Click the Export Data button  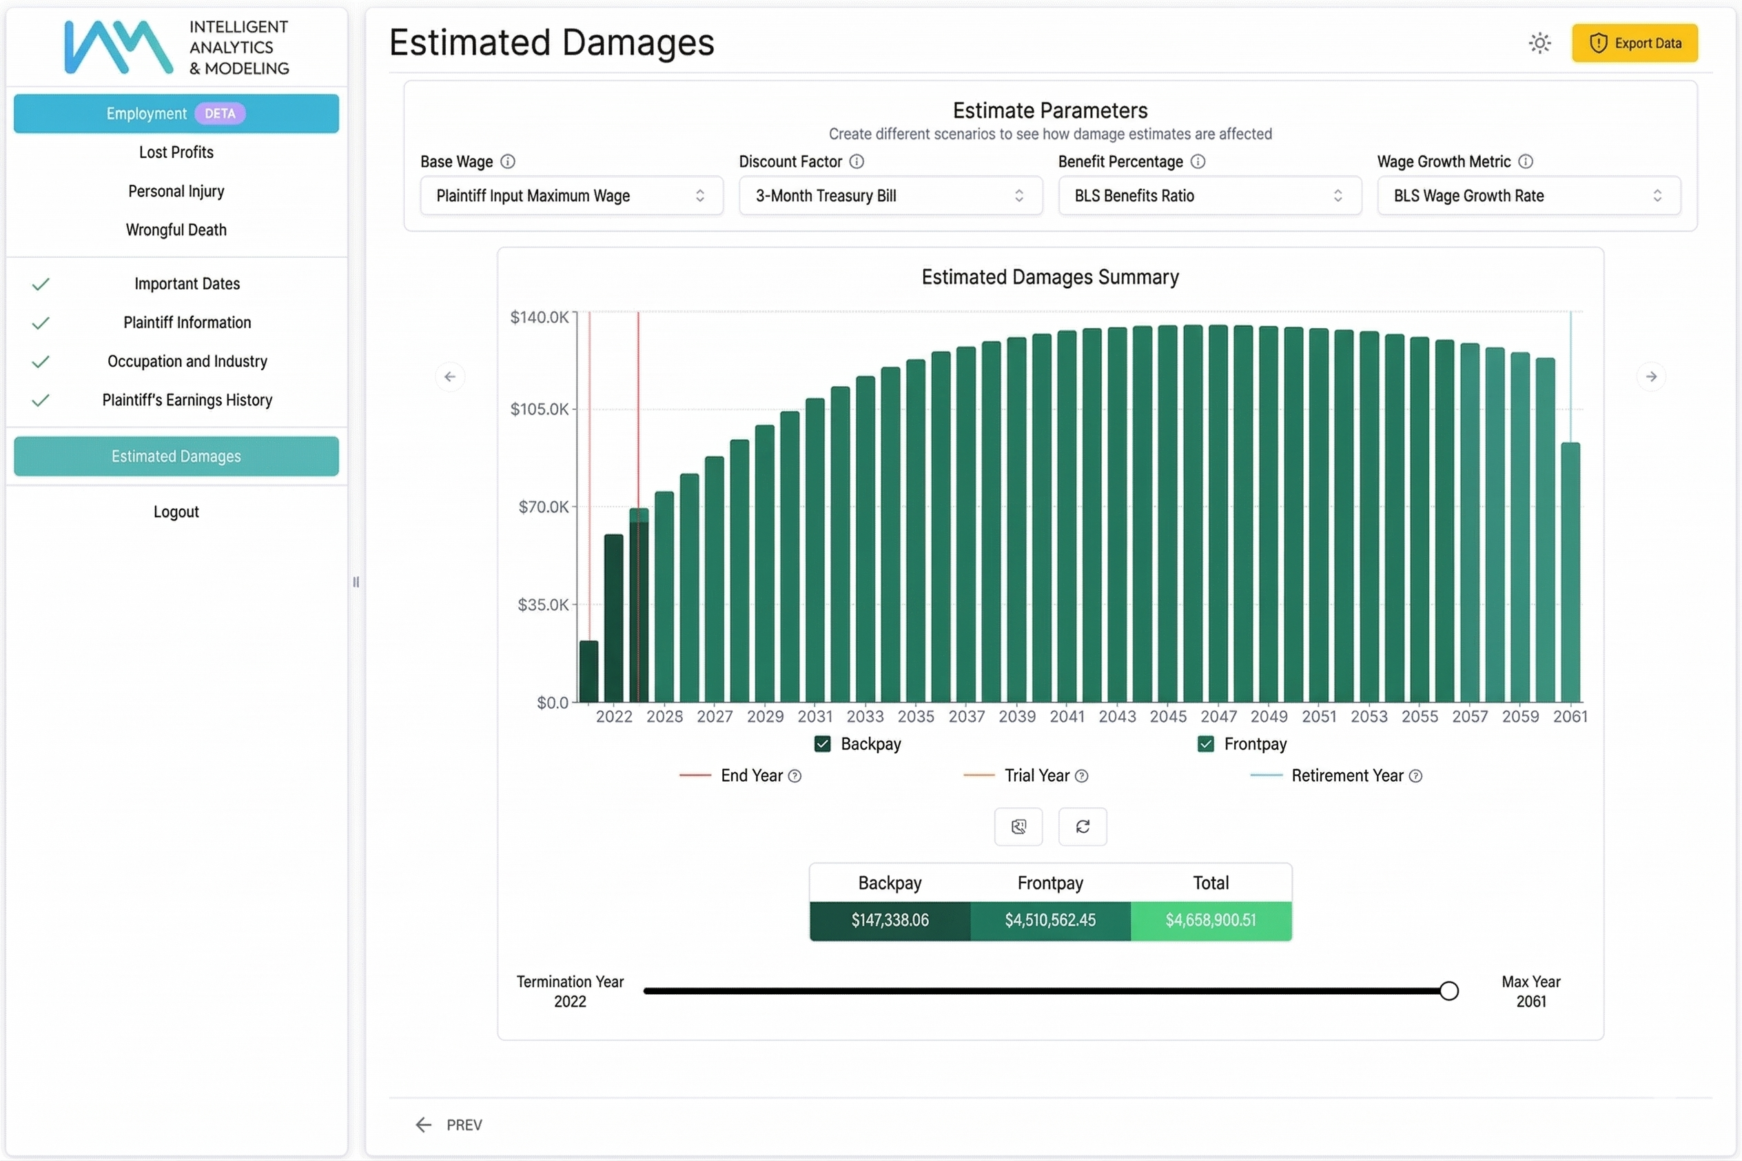1635,43
